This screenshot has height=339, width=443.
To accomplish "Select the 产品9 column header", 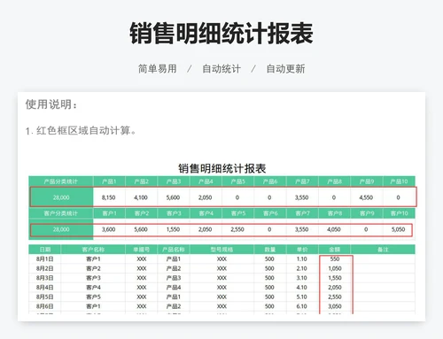I will [367, 181].
